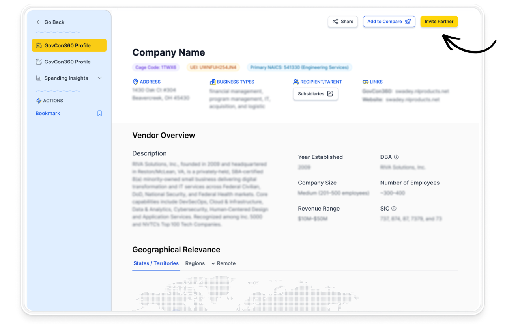Image resolution: width=505 pixels, height=328 pixels.
Task: Click the Actions lightning bolt icon
Action: click(39, 101)
